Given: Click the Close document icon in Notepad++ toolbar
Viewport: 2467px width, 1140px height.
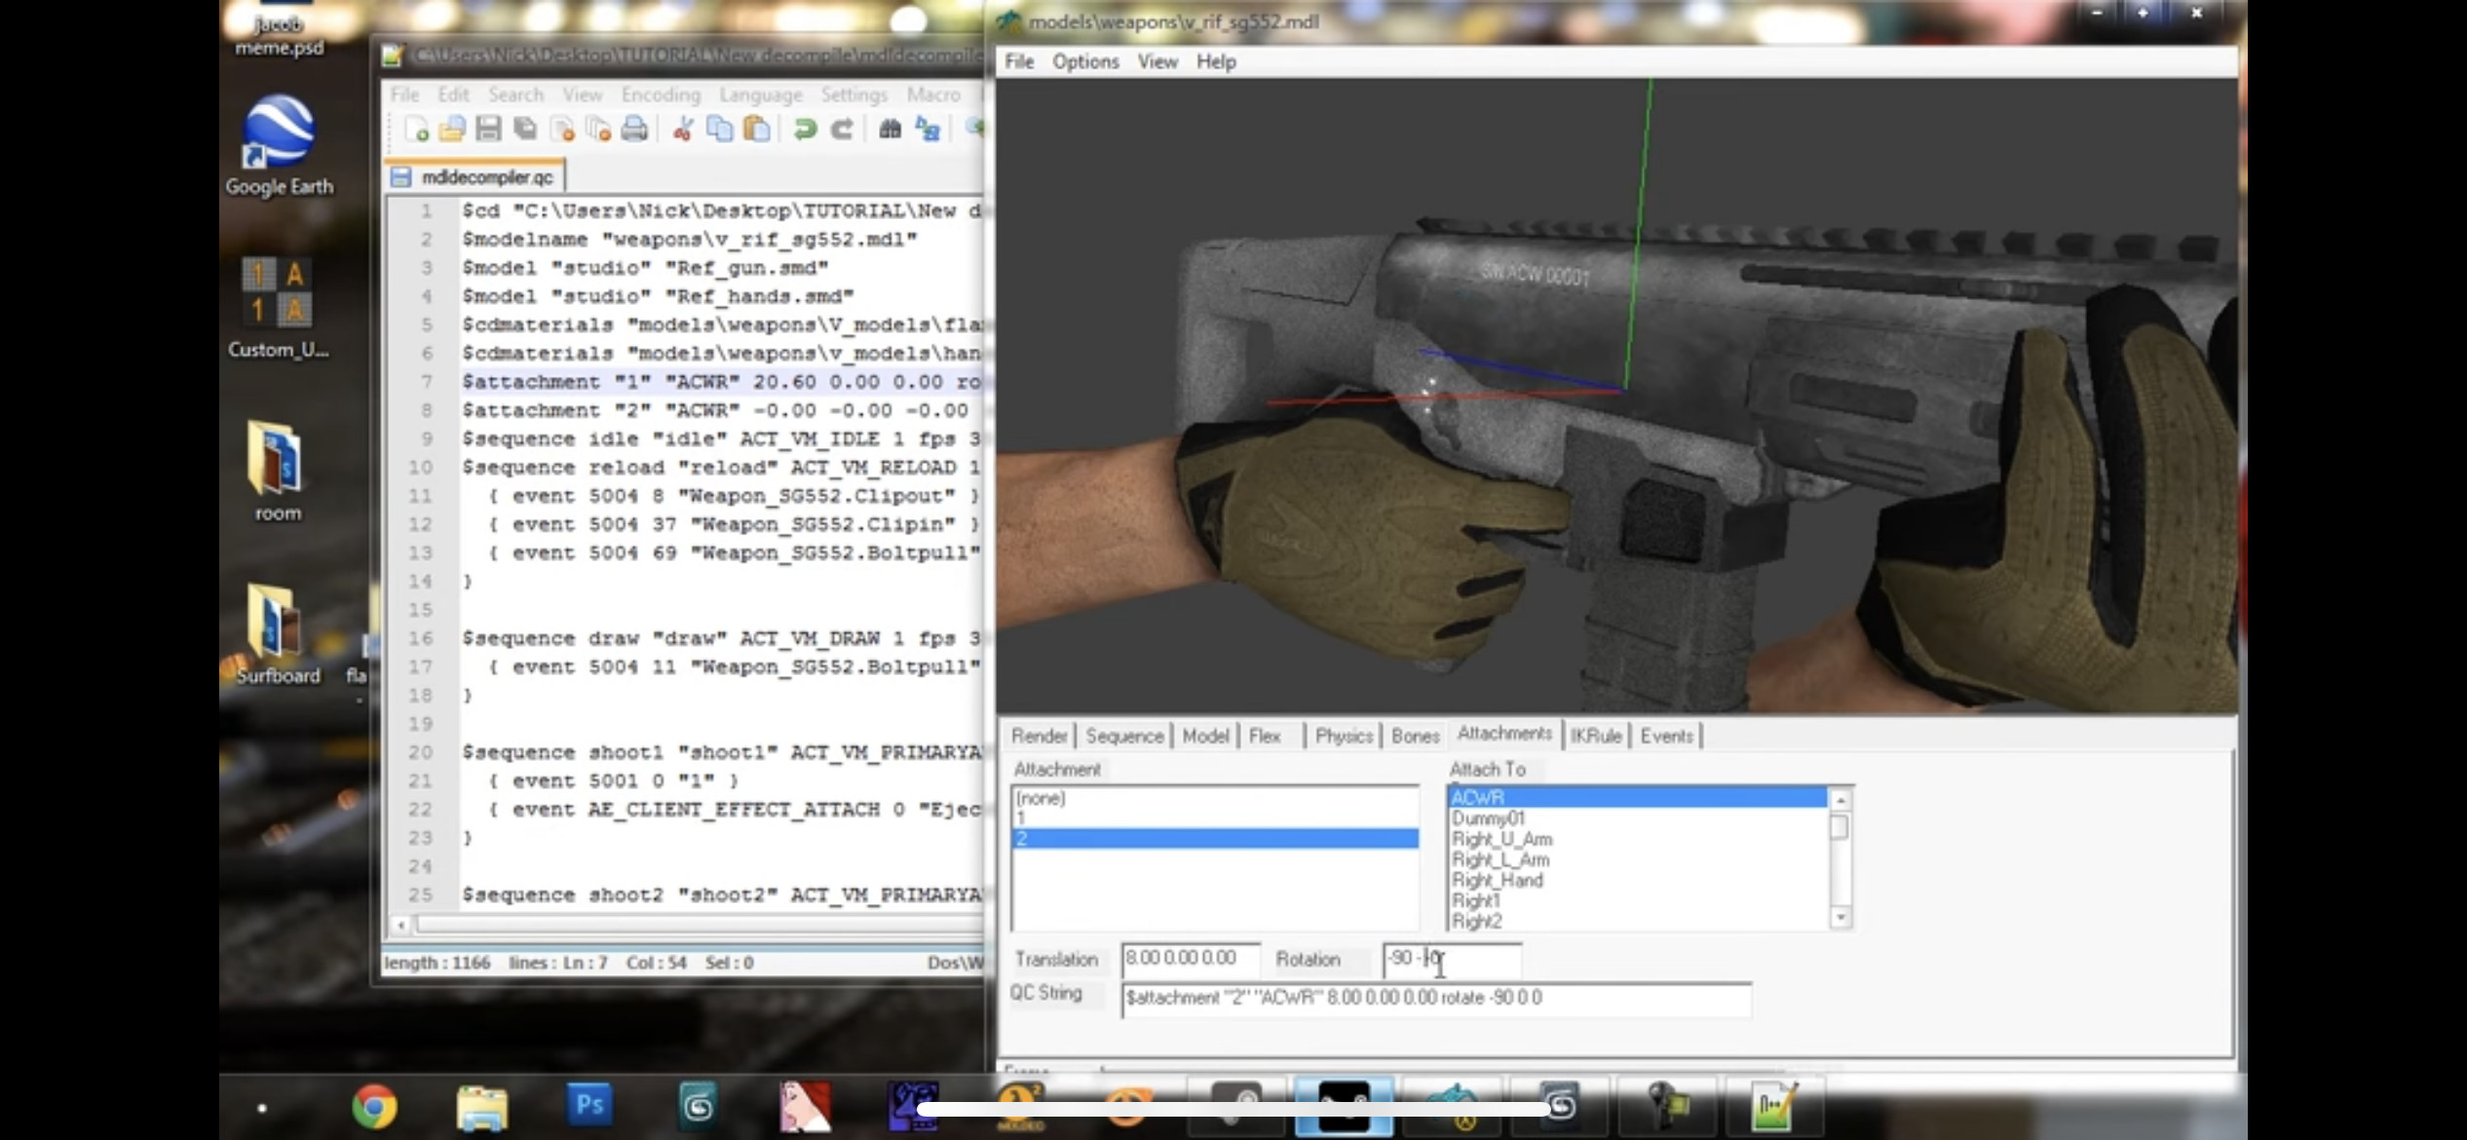Looking at the screenshot, I should coord(562,130).
